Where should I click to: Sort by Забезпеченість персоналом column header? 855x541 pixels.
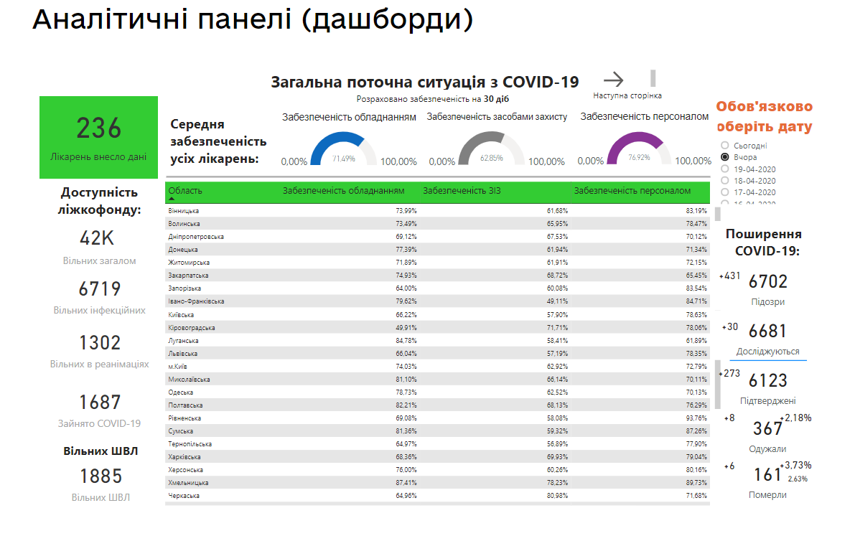632,191
